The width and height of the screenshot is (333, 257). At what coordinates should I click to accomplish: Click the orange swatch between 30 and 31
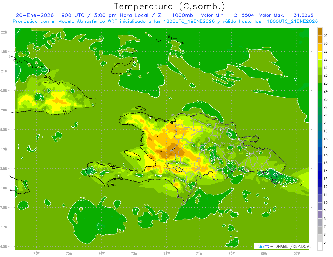point(320,39)
